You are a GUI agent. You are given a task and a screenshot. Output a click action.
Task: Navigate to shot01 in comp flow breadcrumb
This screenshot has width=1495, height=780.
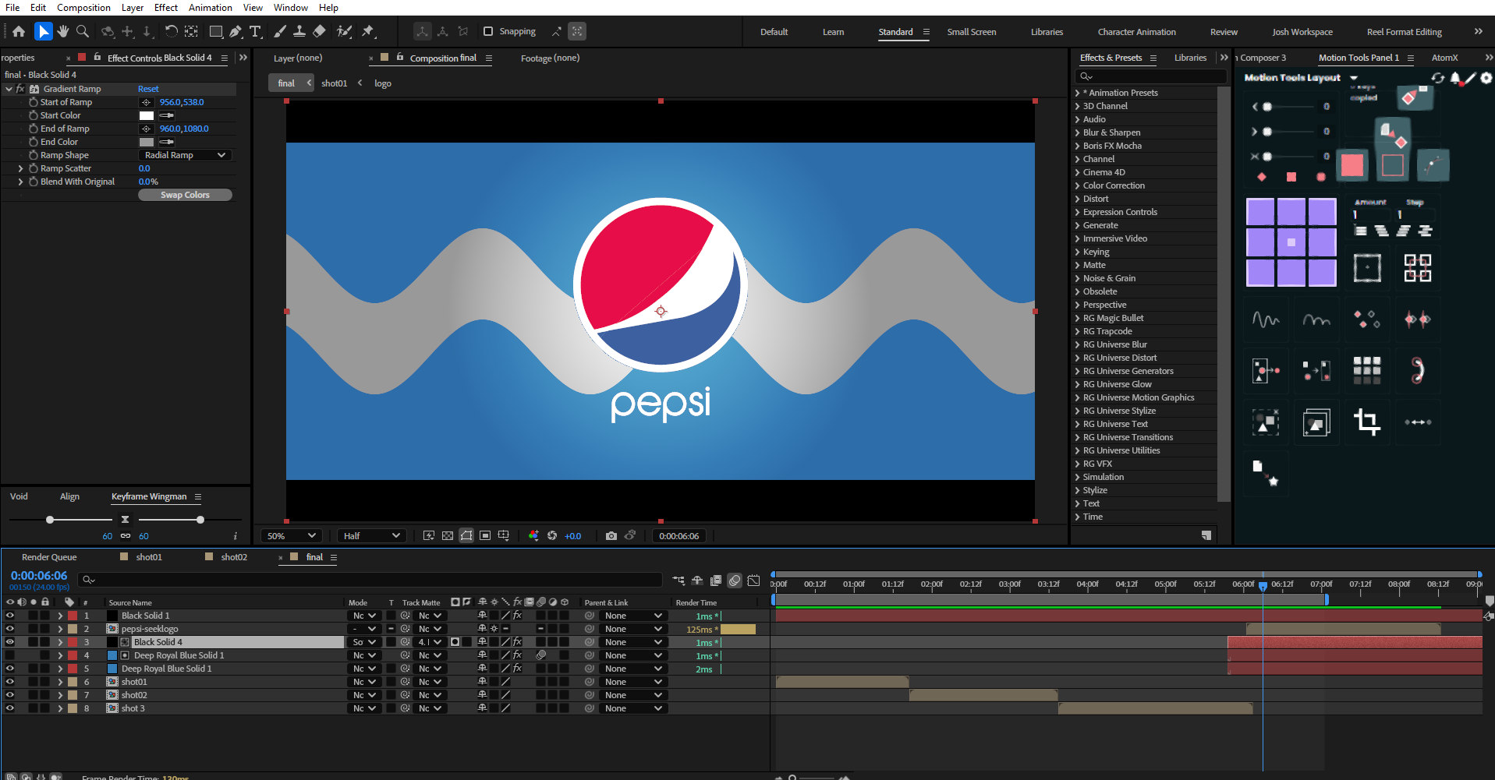point(334,83)
